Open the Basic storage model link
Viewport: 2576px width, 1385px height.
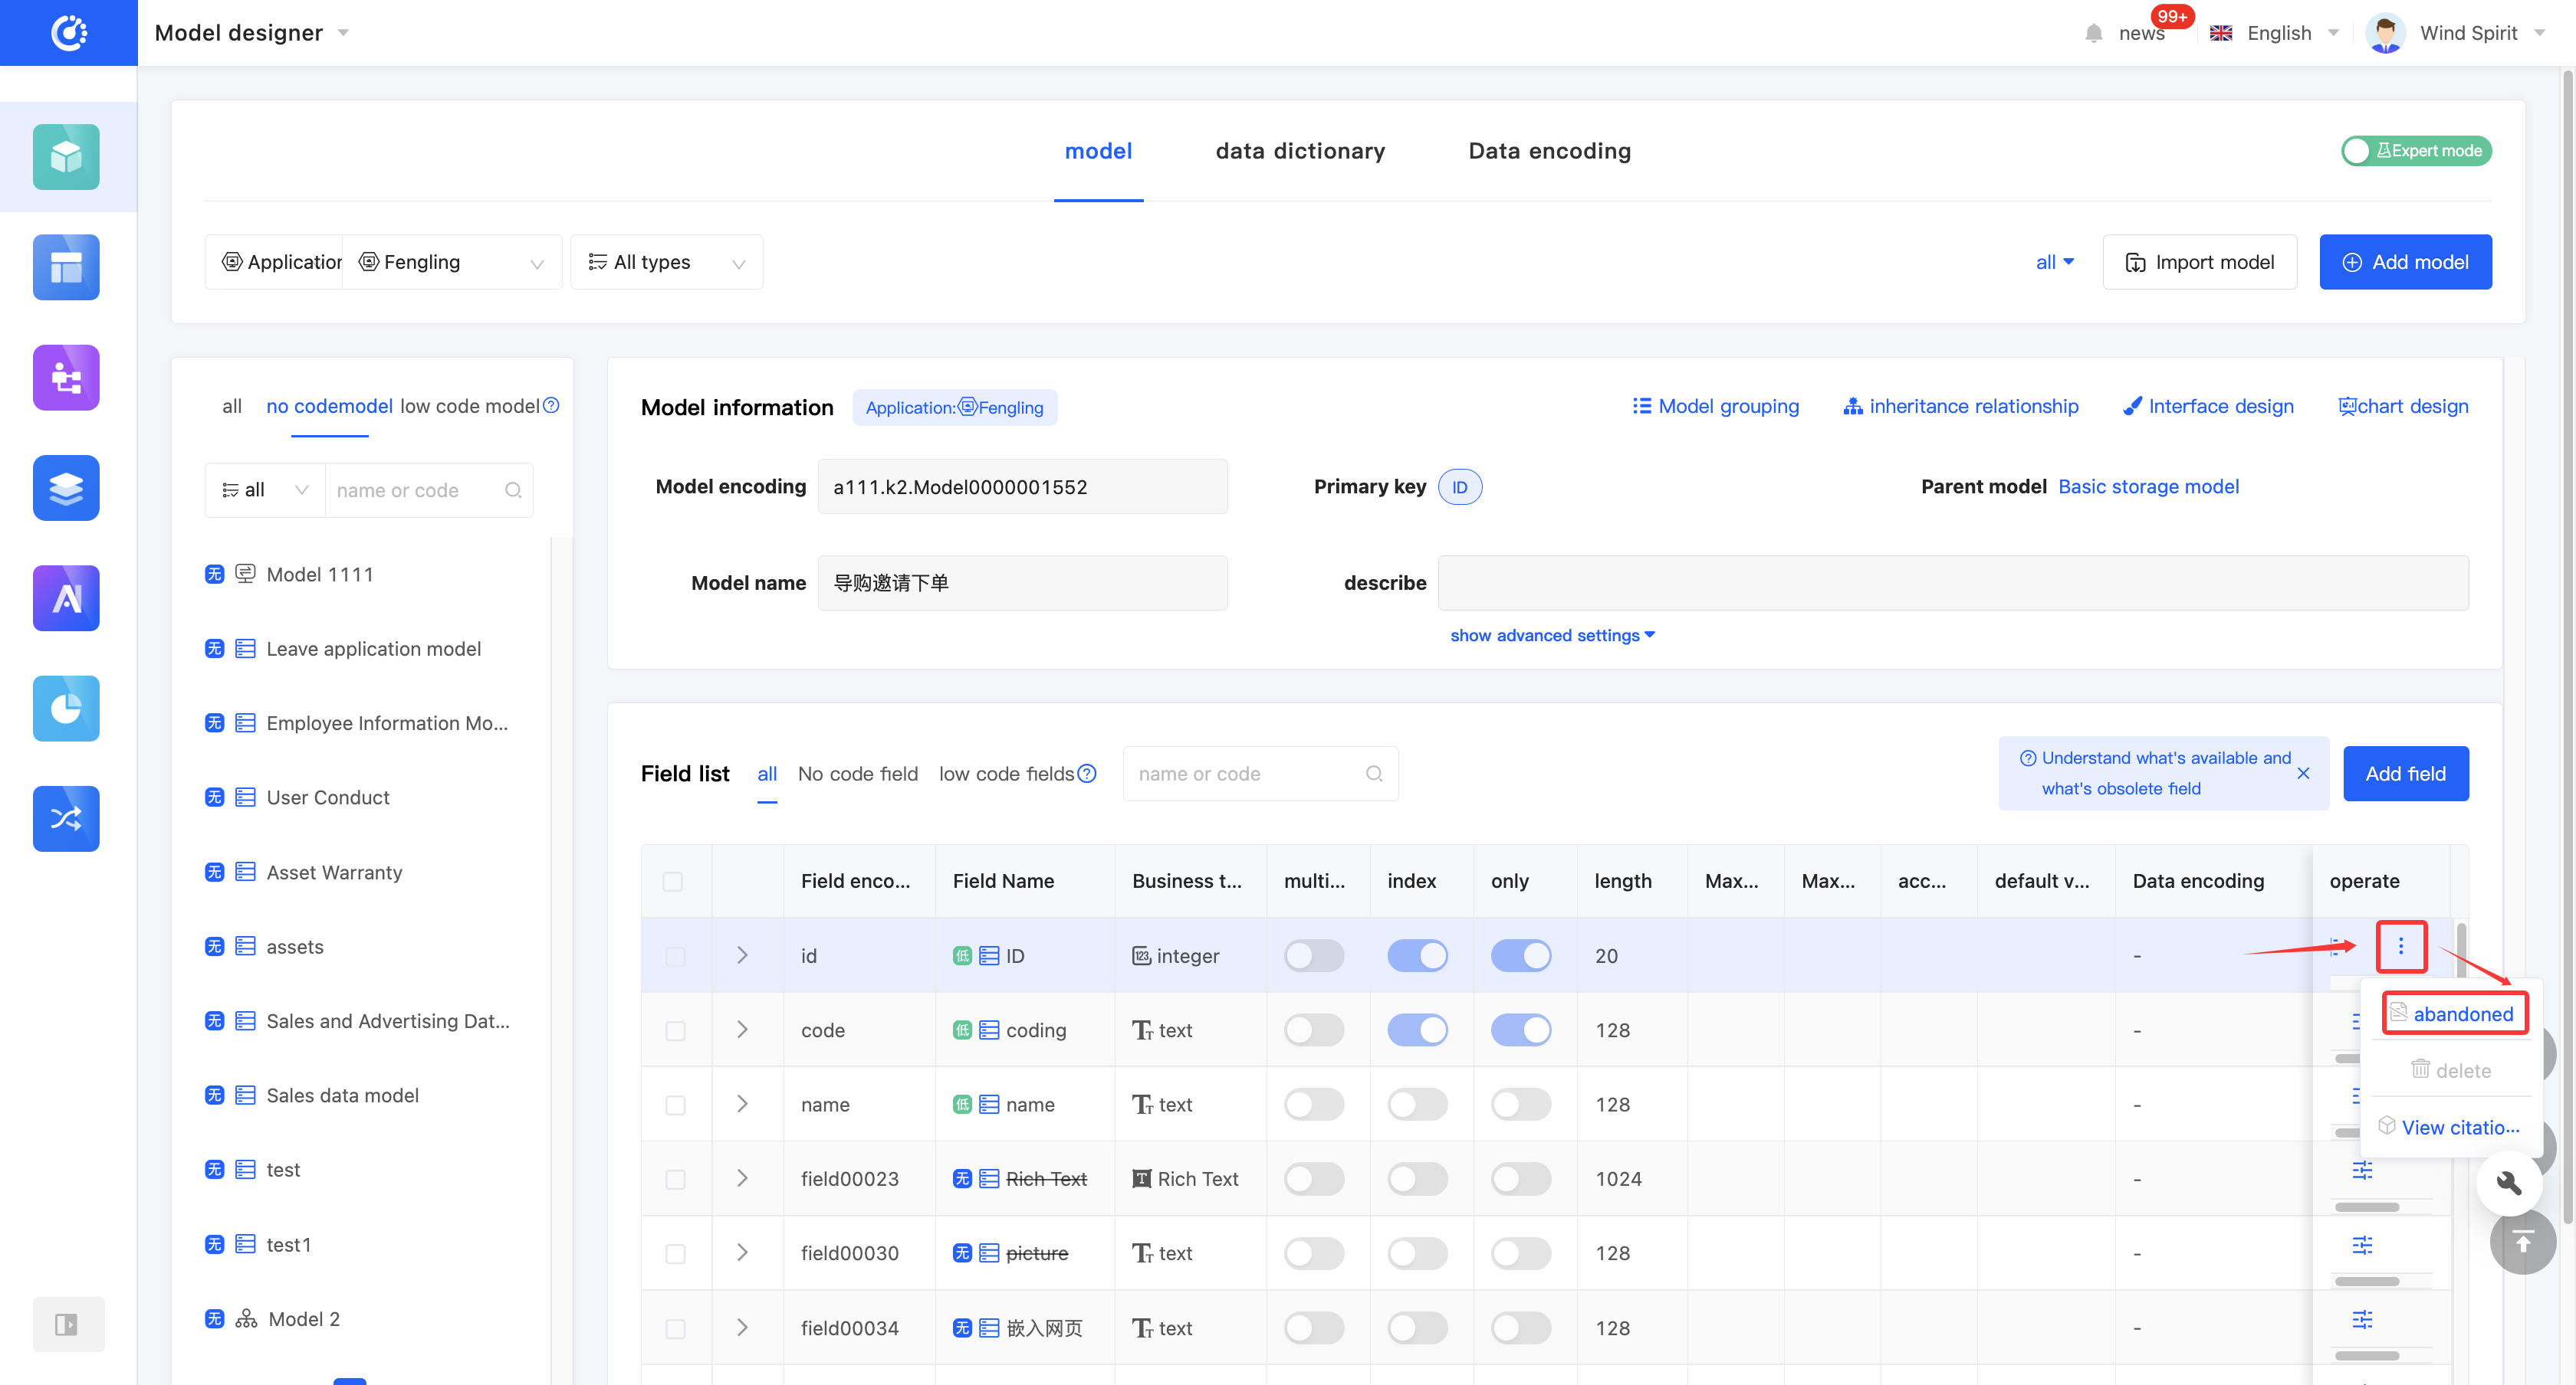pos(2148,486)
